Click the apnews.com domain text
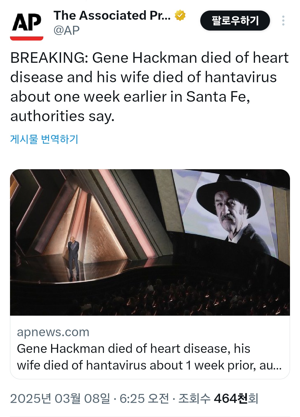Viewport: 300px width, 417px height. click(x=53, y=332)
